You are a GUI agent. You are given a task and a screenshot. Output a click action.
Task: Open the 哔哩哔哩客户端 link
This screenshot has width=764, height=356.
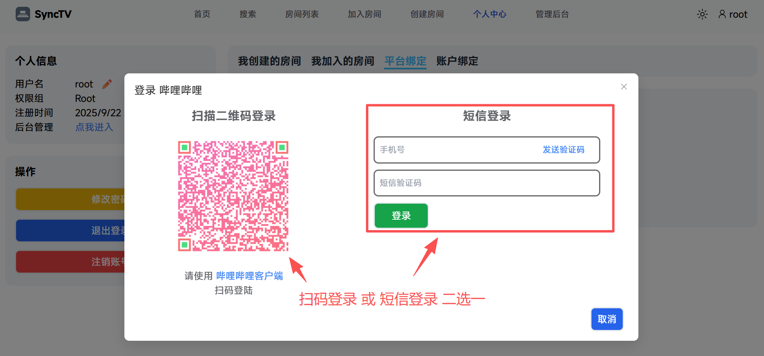(x=250, y=276)
